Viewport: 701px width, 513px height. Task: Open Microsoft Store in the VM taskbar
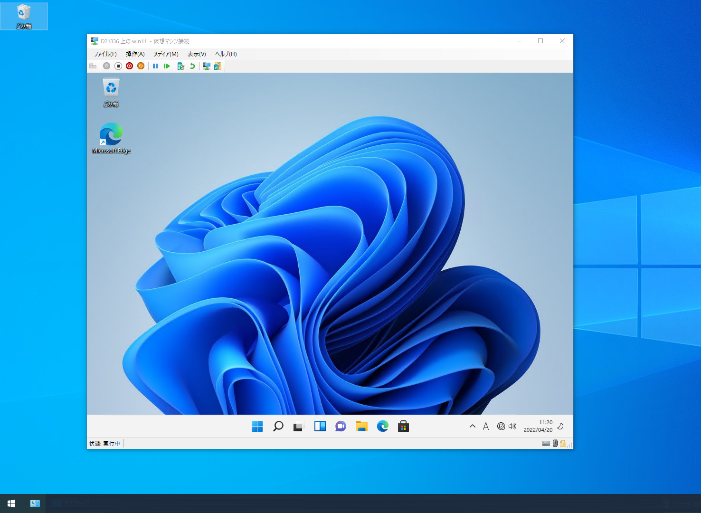[x=404, y=427]
